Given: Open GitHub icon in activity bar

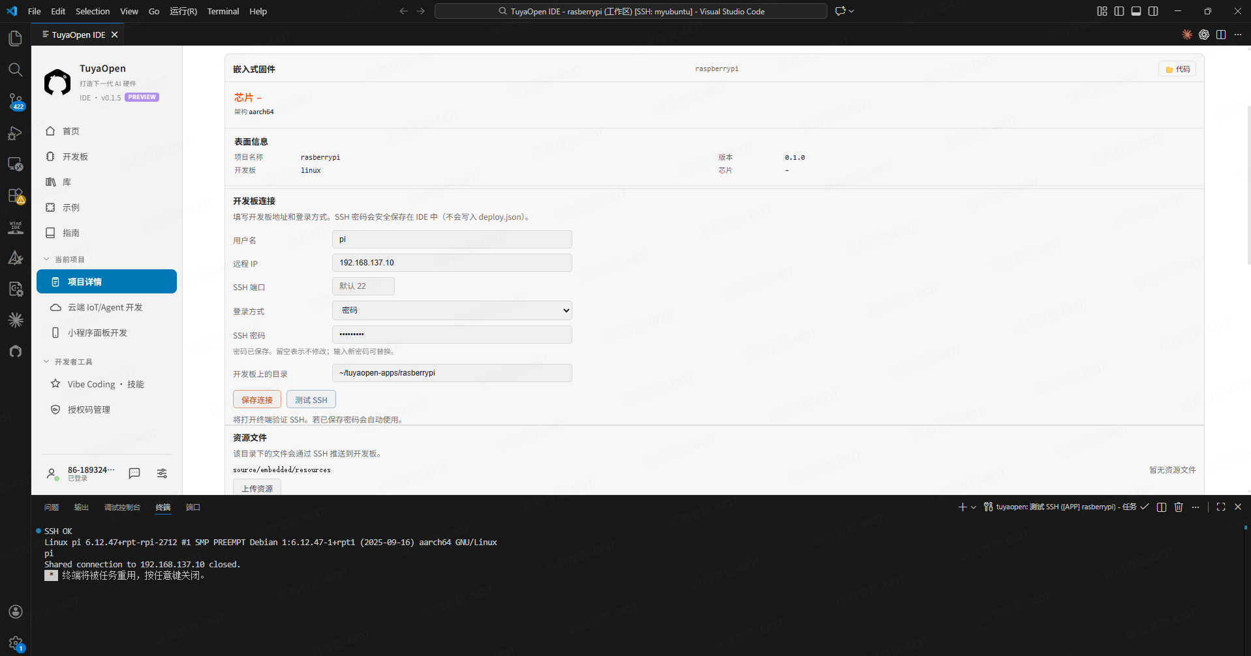Looking at the screenshot, I should coord(16,351).
